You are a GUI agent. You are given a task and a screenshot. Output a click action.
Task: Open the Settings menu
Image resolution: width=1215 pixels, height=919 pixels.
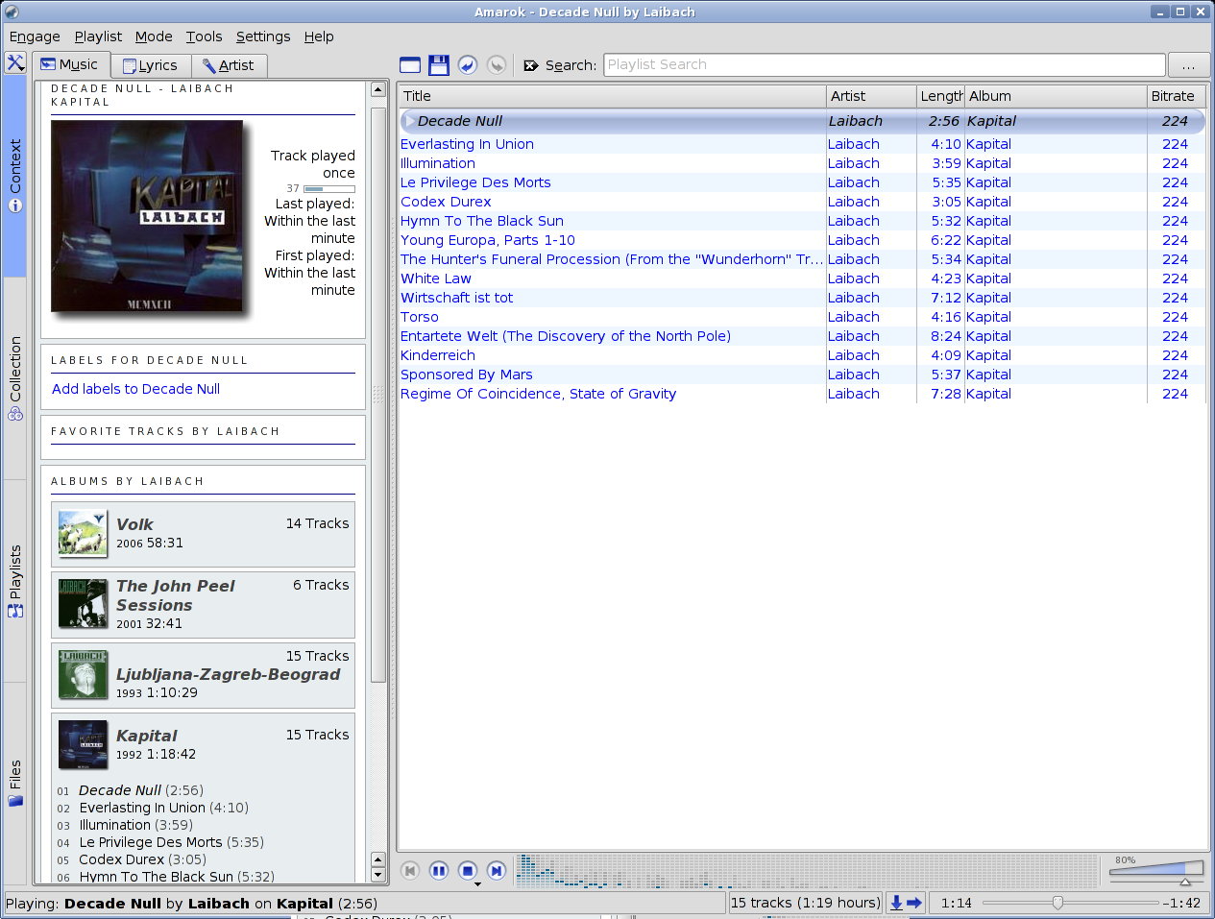pyautogui.click(x=263, y=36)
